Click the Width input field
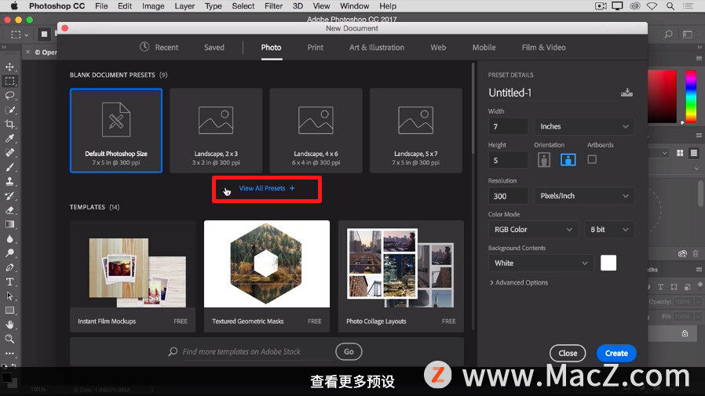Screen dimensions: 705x396 508,126
